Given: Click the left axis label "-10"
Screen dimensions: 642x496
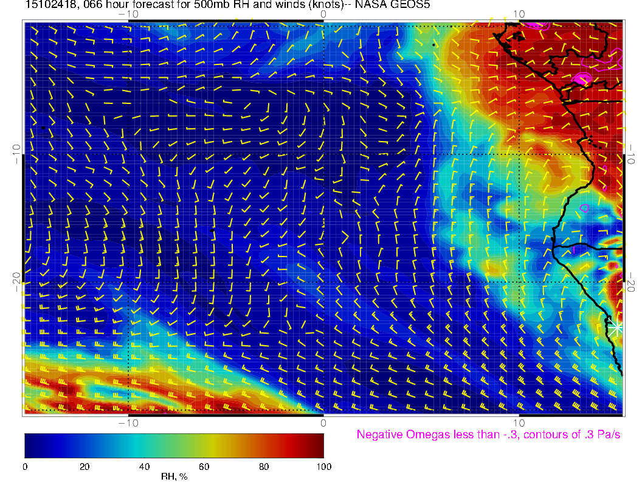Looking at the screenshot, I should click(x=16, y=154).
